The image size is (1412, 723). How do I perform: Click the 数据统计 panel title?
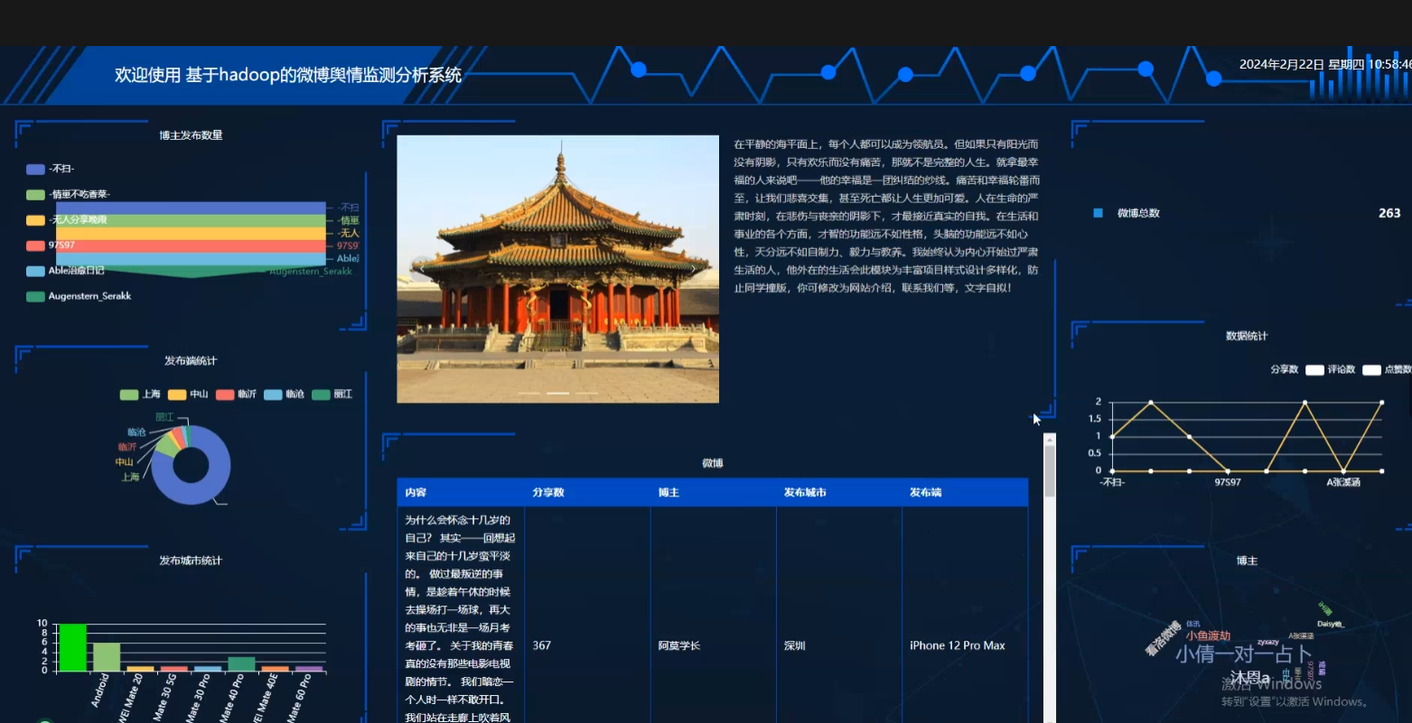tap(1247, 336)
